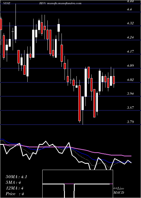Click the 4.02 price axis label
Screen dimensions: 141x198
[x=130, y=80]
